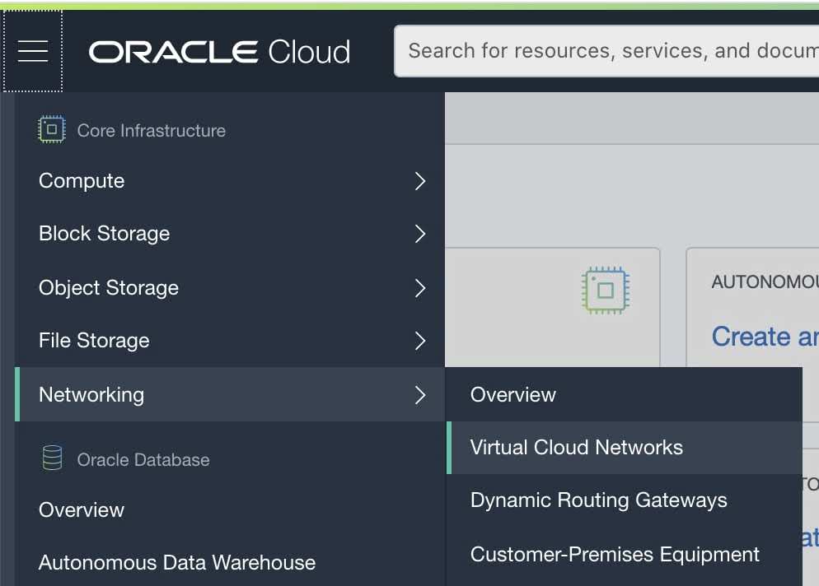This screenshot has width=819, height=586.
Task: Open Customer-Premises Equipment
Action: (625, 554)
